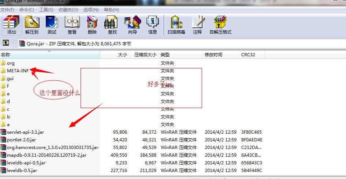Click the archive path bar showing Qora.jar
Screen dimensions: 346x179
point(181,43)
